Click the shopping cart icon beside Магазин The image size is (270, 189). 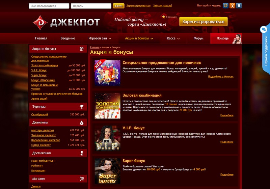click(82, 179)
